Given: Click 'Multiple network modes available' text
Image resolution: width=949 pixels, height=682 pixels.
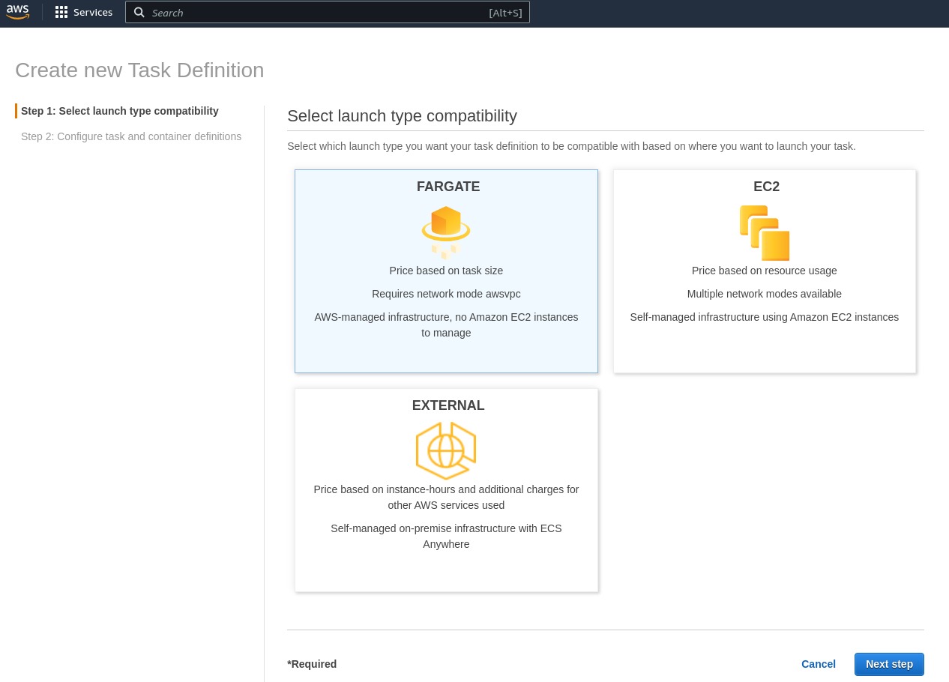Looking at the screenshot, I should [x=765, y=294].
